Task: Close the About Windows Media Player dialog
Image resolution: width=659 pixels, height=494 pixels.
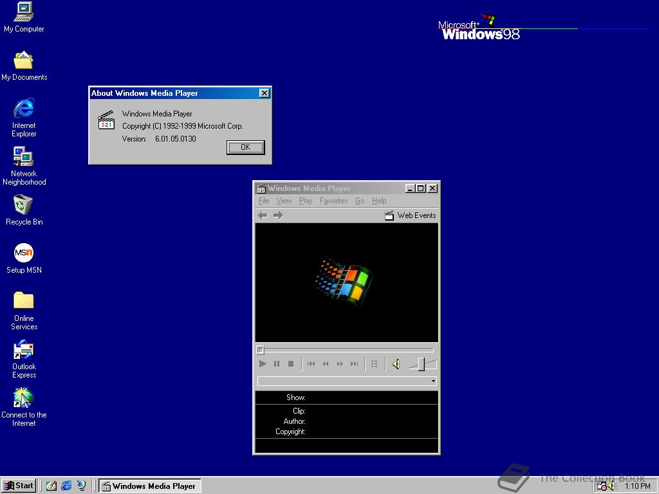Action: point(264,93)
